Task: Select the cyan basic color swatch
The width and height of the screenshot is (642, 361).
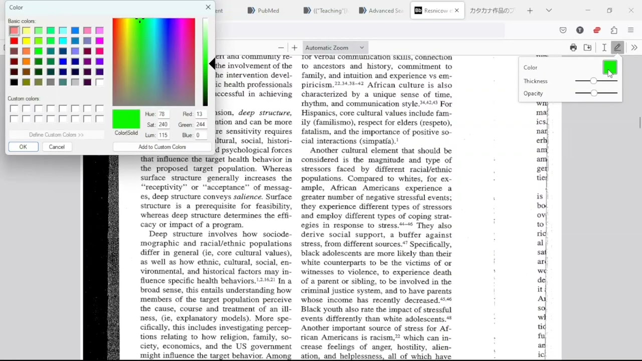Action: (63, 41)
